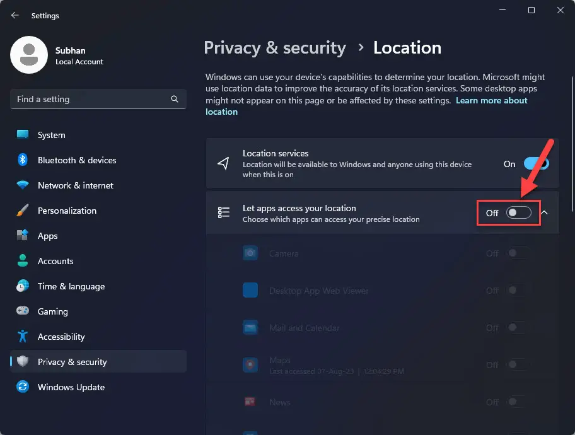Minimize the Settings window

pyautogui.click(x=502, y=10)
